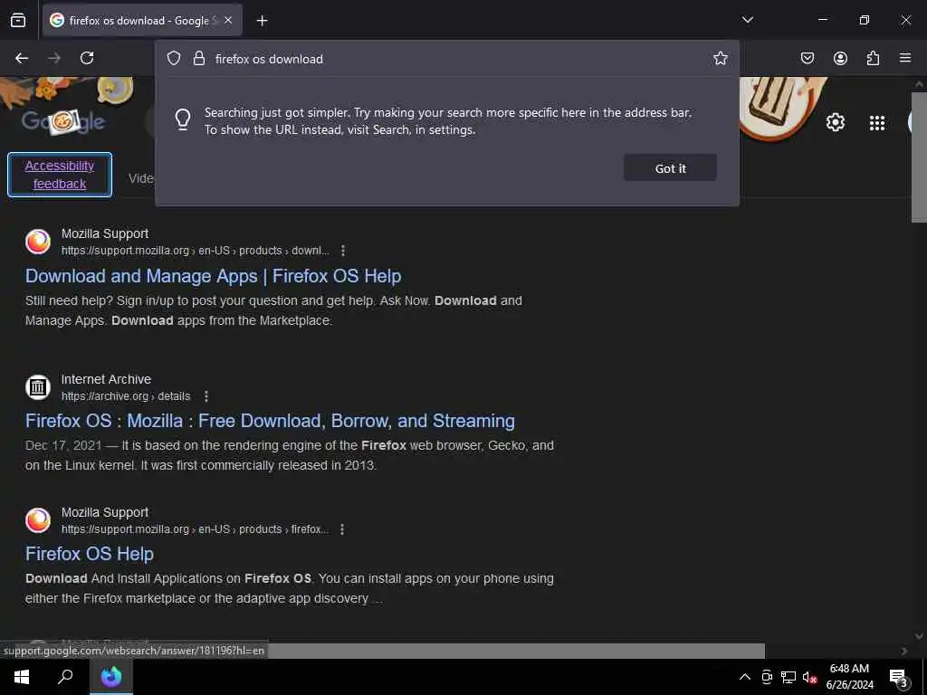Screen dimensions: 927x695
Task: Open 'Download and Manage Apps | Firefox OS Help'
Action: tap(214, 276)
